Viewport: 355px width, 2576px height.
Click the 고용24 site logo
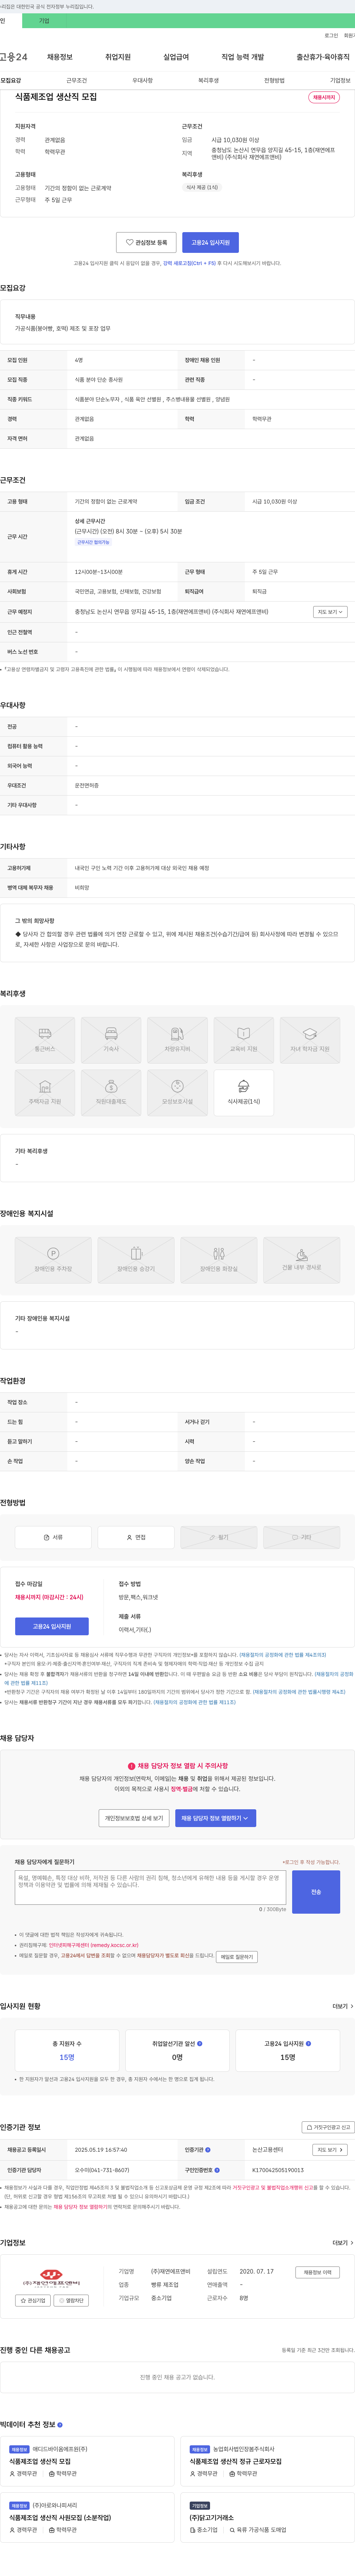pos(14,57)
